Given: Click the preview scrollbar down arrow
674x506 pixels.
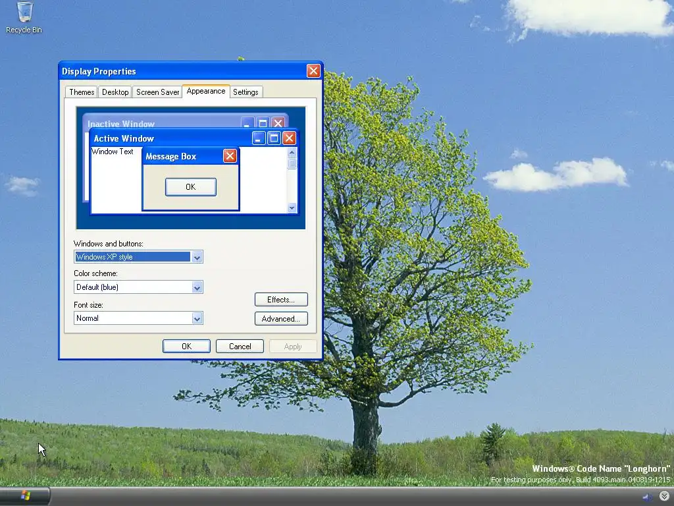Looking at the screenshot, I should tap(292, 208).
